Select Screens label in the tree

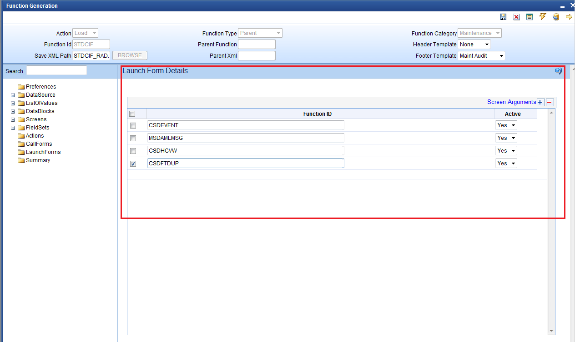tap(36, 119)
